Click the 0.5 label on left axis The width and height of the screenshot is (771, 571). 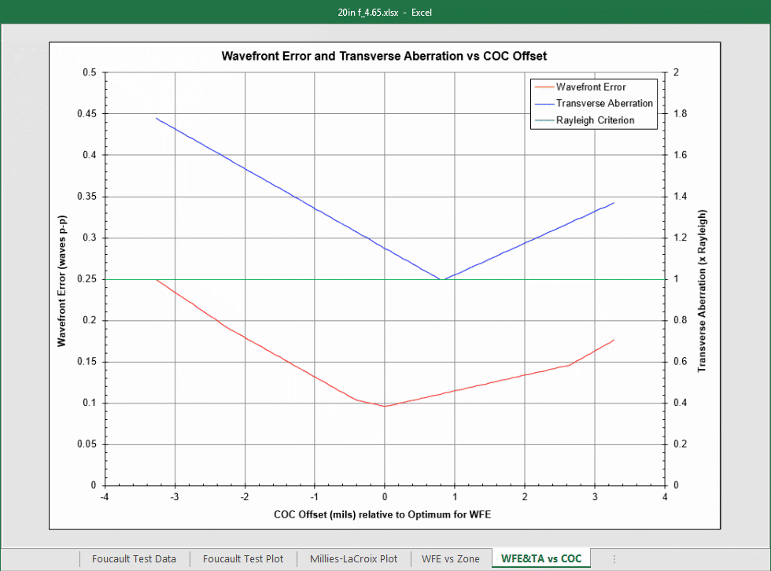(x=89, y=72)
